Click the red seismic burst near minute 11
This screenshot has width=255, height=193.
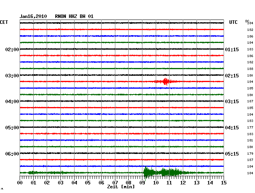[x=166, y=81]
